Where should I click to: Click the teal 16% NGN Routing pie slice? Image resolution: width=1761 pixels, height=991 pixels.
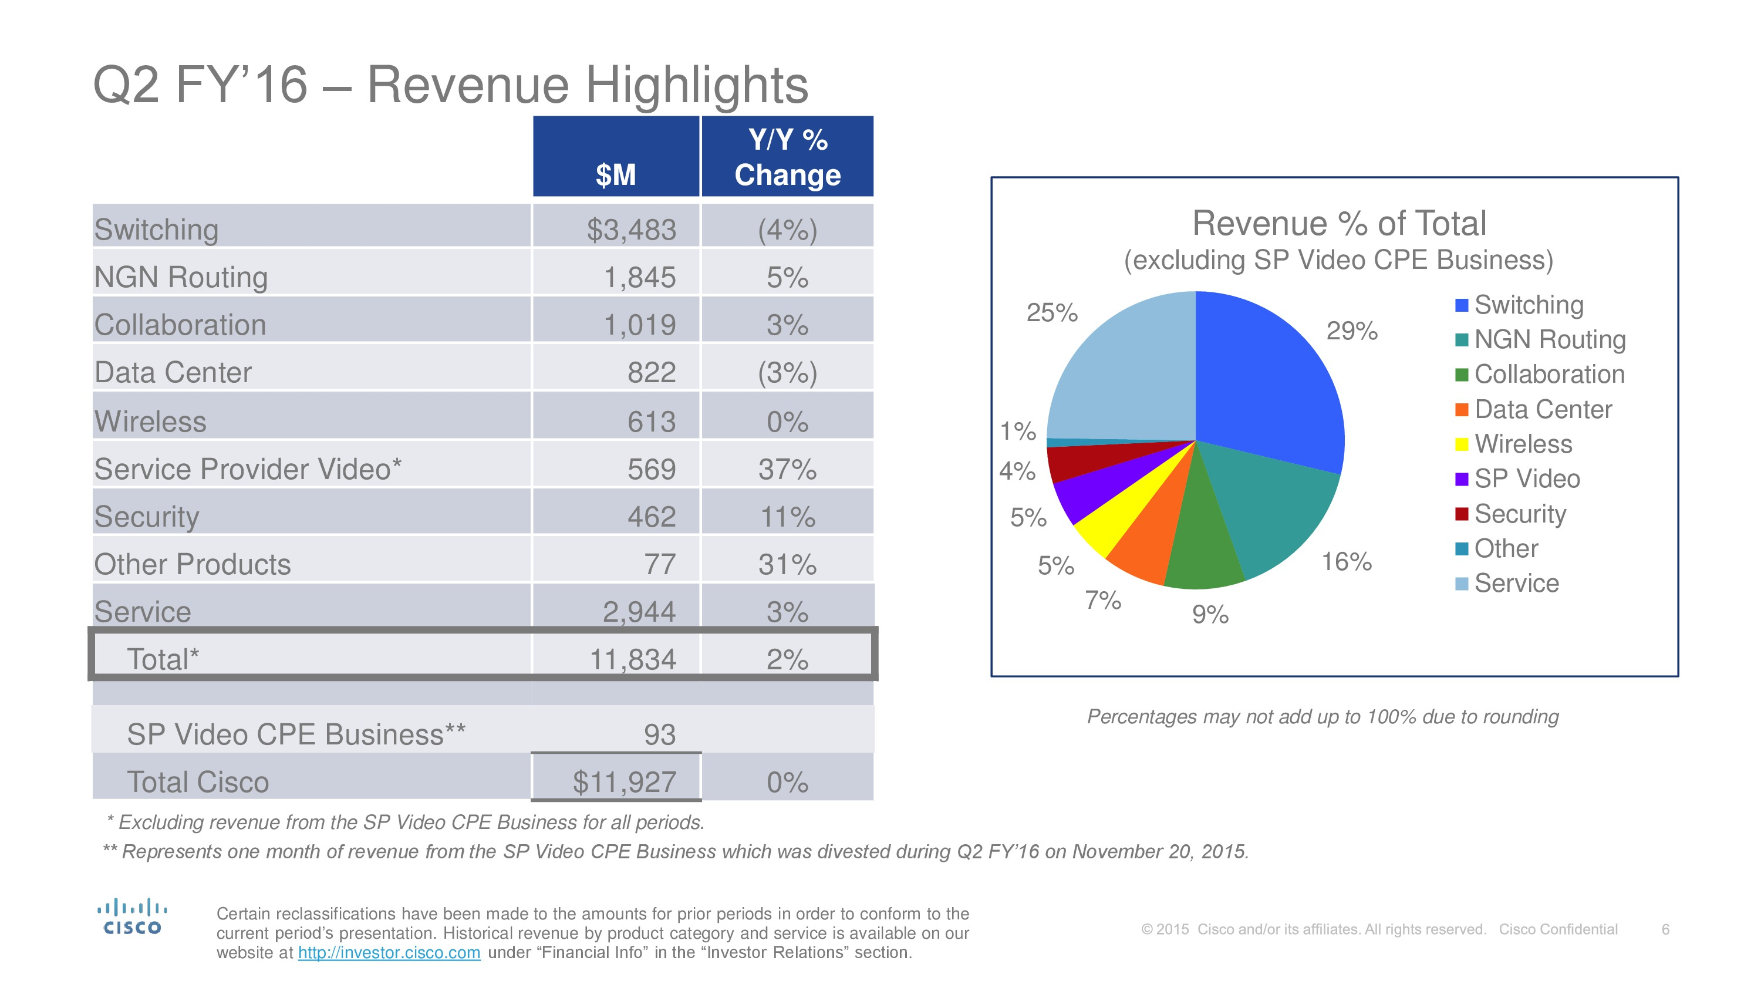(1271, 506)
